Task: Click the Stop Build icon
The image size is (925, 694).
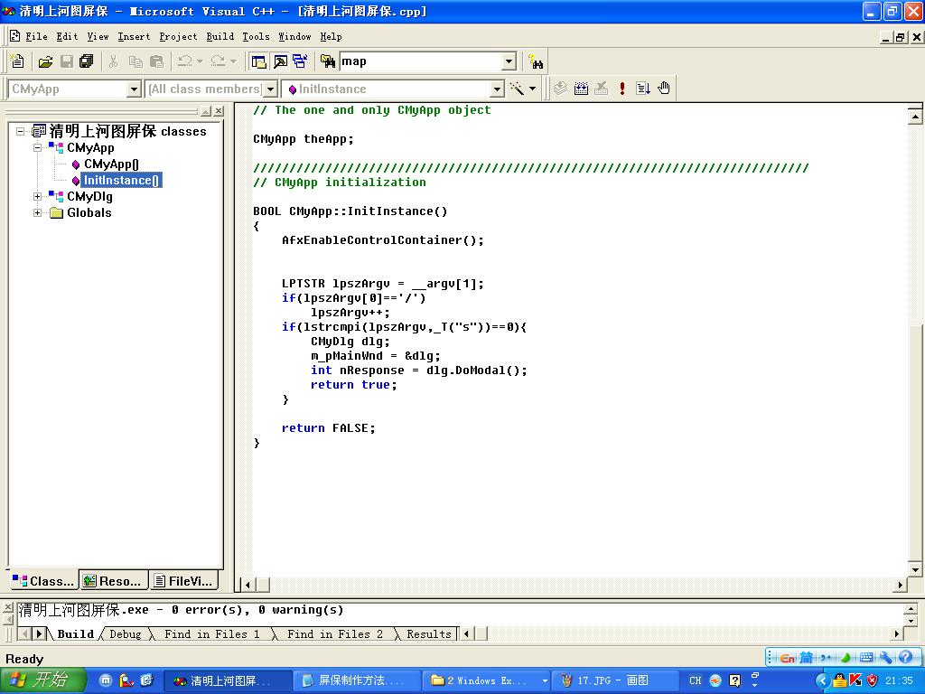Action: [601, 89]
